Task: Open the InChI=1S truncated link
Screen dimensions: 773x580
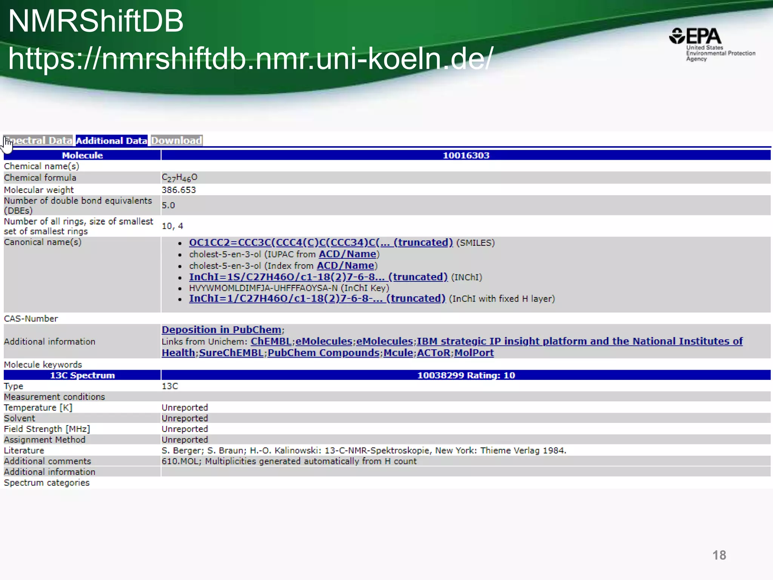Action: [318, 277]
